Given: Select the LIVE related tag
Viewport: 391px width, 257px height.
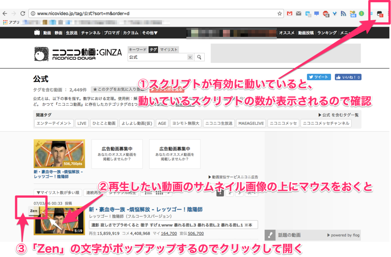Looking at the screenshot, I should click(82, 123).
